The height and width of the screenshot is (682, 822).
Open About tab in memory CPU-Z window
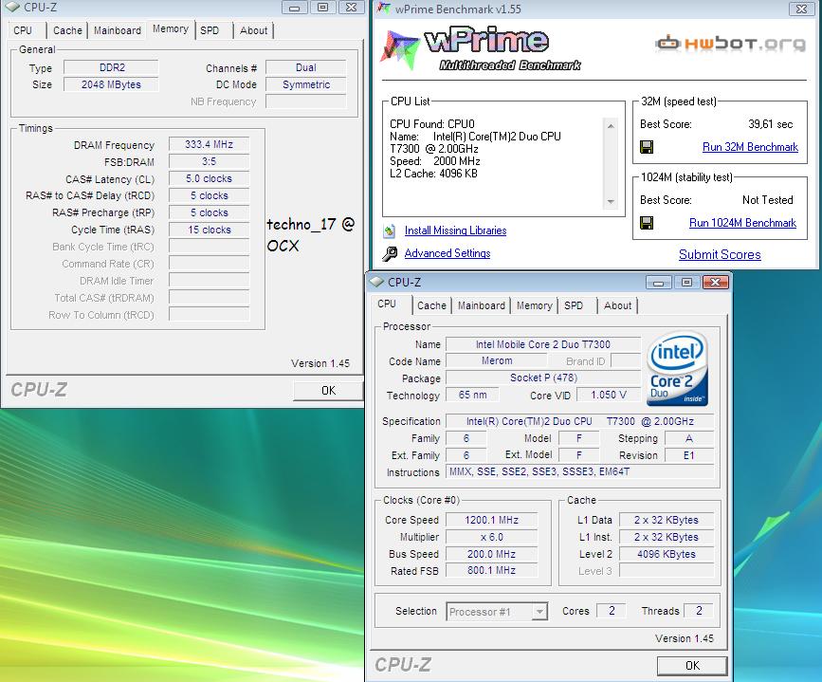point(254,30)
